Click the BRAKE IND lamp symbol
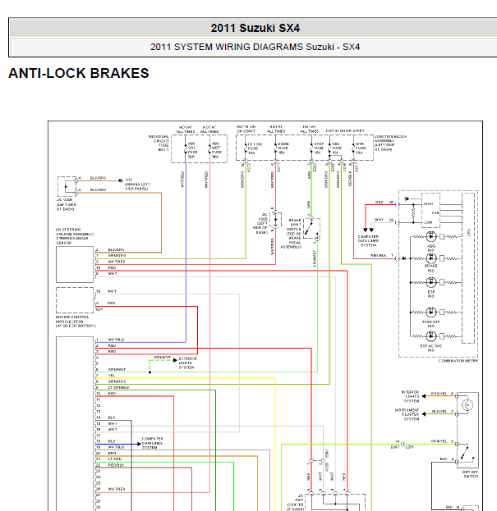The image size is (497, 511). coord(431,258)
